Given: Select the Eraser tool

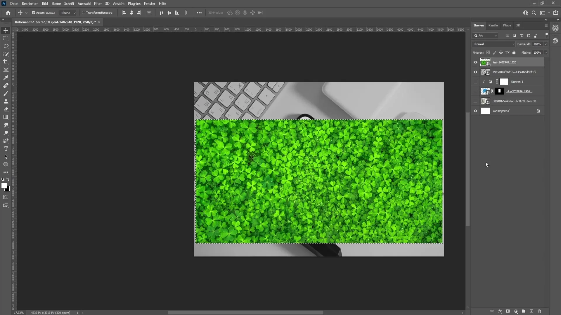Looking at the screenshot, I should pyautogui.click(x=6, y=109).
